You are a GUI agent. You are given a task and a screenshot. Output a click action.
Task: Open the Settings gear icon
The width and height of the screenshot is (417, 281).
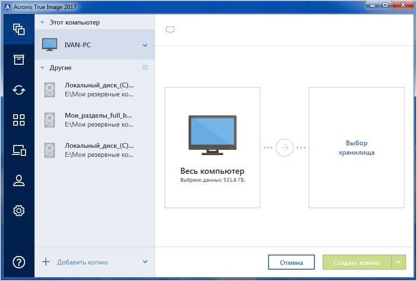[x=18, y=211]
